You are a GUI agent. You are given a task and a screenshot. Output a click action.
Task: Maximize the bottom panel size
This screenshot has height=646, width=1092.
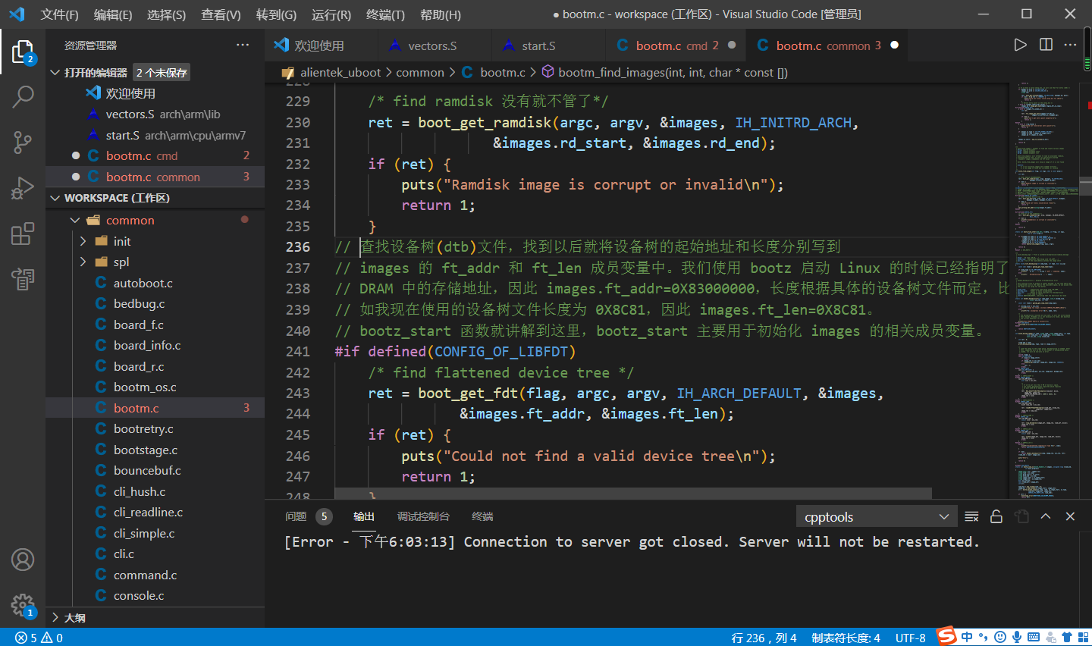click(1046, 516)
